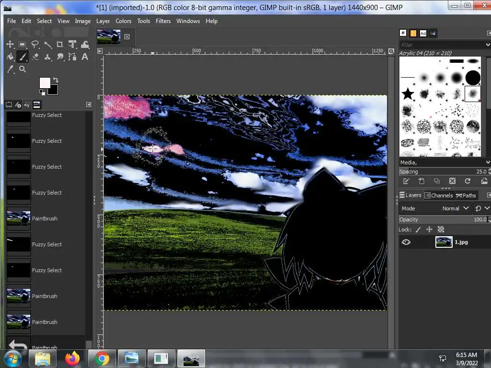Create a new brush

[421, 181]
